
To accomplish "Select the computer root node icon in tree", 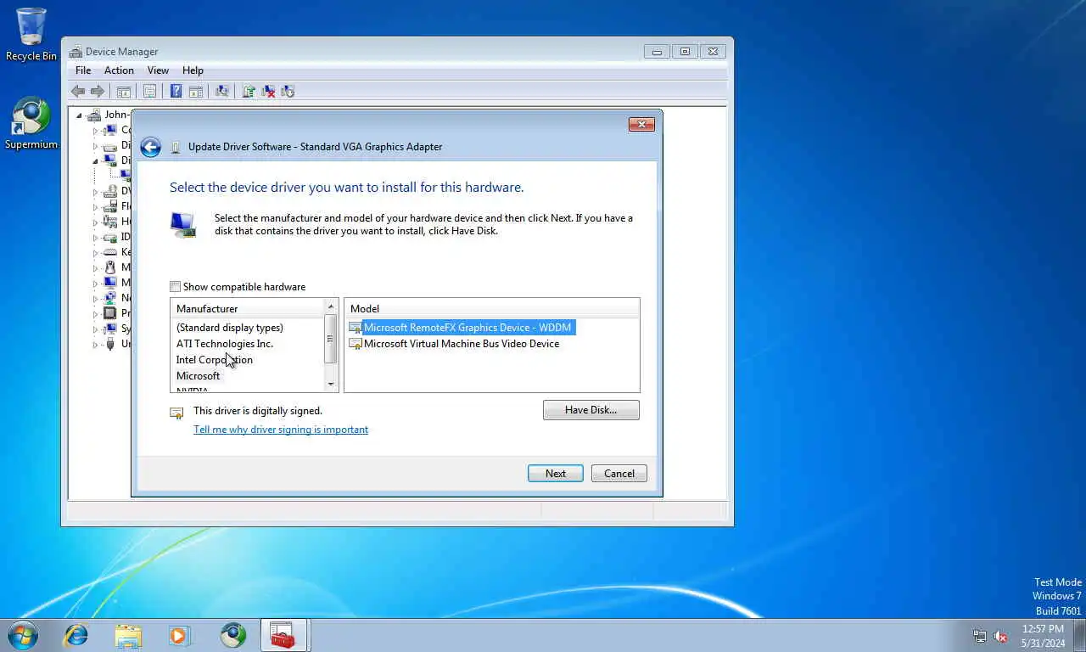I will pos(94,115).
